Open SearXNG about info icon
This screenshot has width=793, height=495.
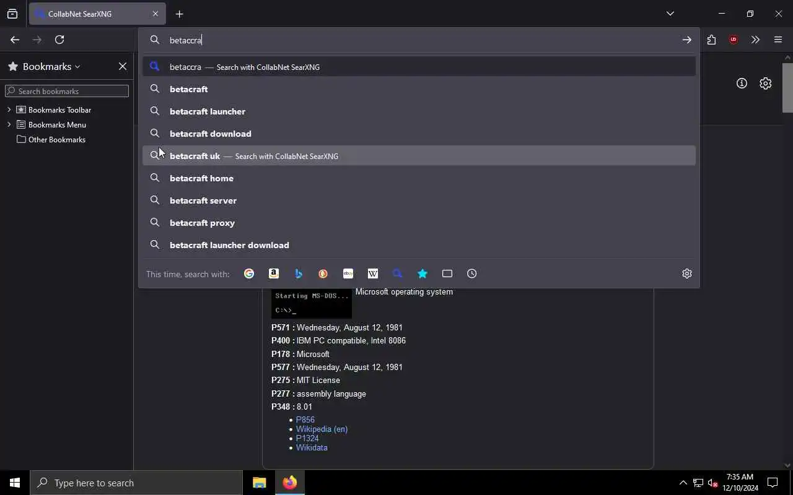point(742,83)
